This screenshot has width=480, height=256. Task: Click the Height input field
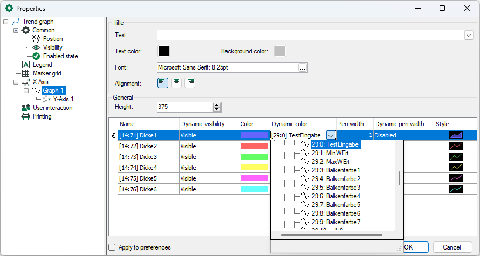click(x=184, y=107)
